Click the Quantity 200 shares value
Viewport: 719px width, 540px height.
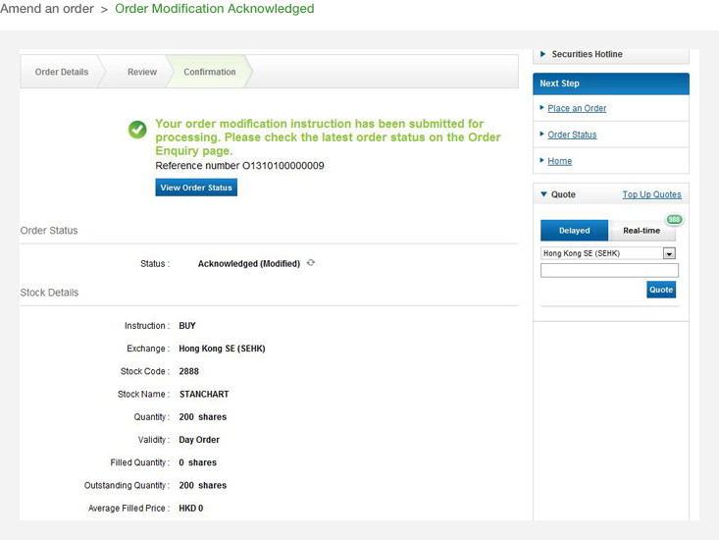pos(203,417)
